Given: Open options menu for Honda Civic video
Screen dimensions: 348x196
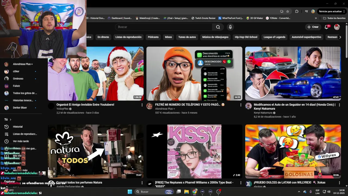Looking at the screenshot, I should pos(339,105).
